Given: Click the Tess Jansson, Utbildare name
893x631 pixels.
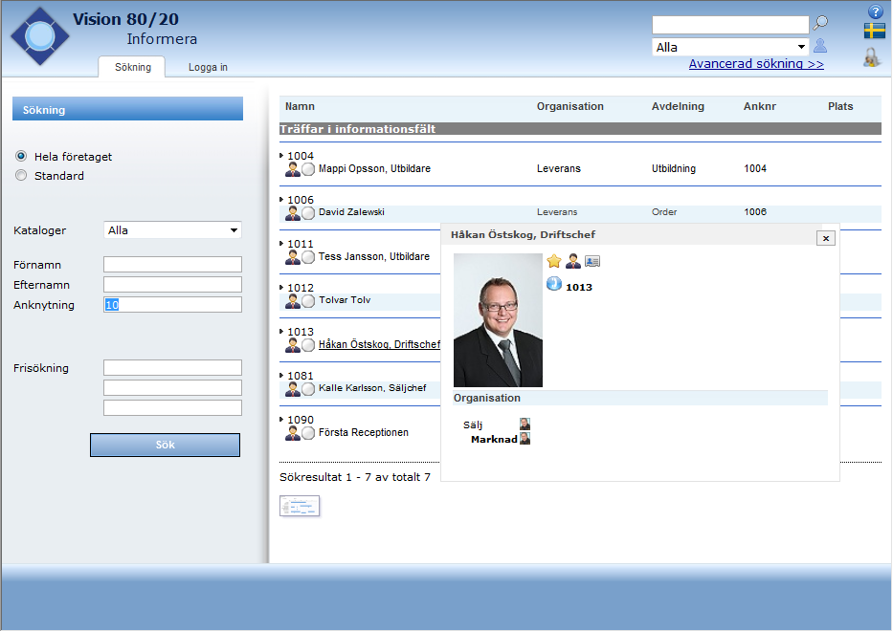Looking at the screenshot, I should click(x=374, y=256).
